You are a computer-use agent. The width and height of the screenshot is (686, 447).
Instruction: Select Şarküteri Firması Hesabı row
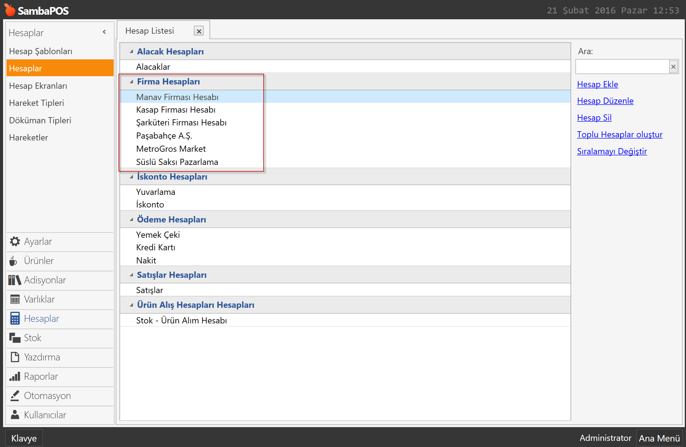click(345, 123)
